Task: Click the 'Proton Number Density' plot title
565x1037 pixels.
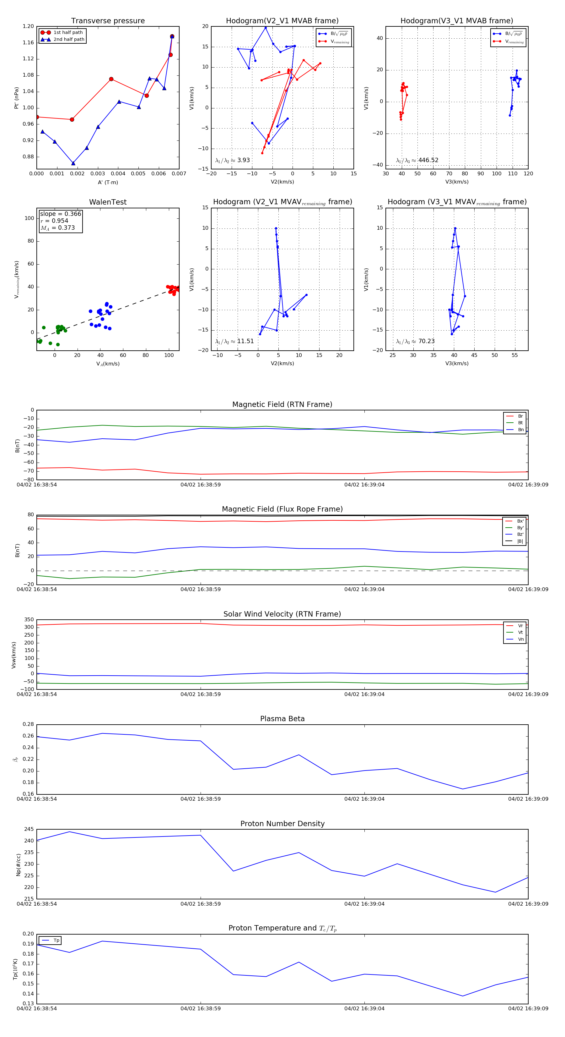Action: pos(282,824)
